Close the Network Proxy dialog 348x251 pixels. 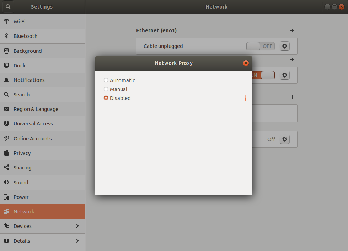(246, 63)
